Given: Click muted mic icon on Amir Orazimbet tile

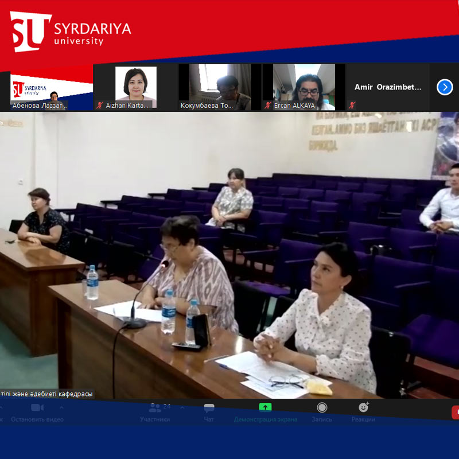Looking at the screenshot, I should (x=352, y=106).
